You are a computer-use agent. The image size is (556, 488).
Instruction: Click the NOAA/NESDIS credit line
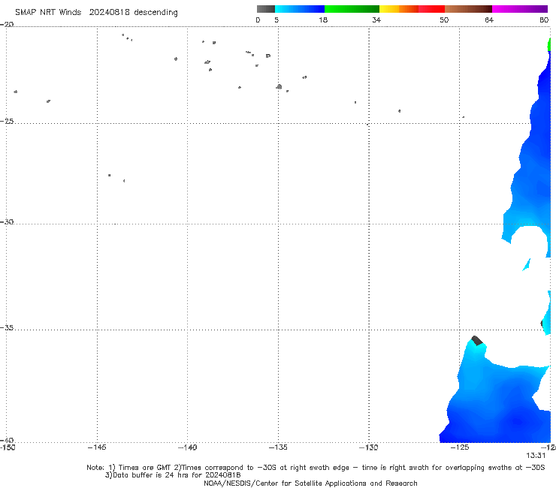(x=310, y=483)
